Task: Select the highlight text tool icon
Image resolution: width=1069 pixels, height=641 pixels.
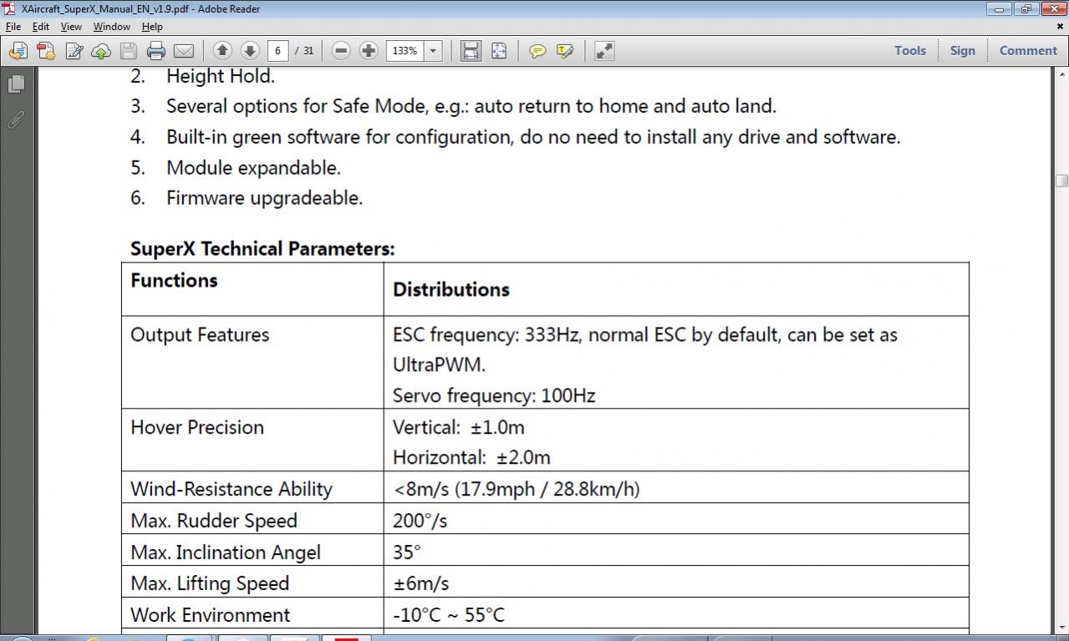Action: [x=565, y=51]
